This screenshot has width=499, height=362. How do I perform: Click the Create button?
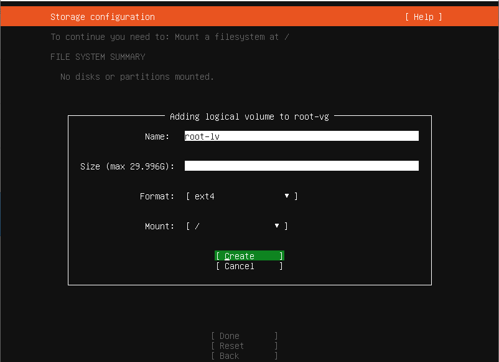[249, 256]
